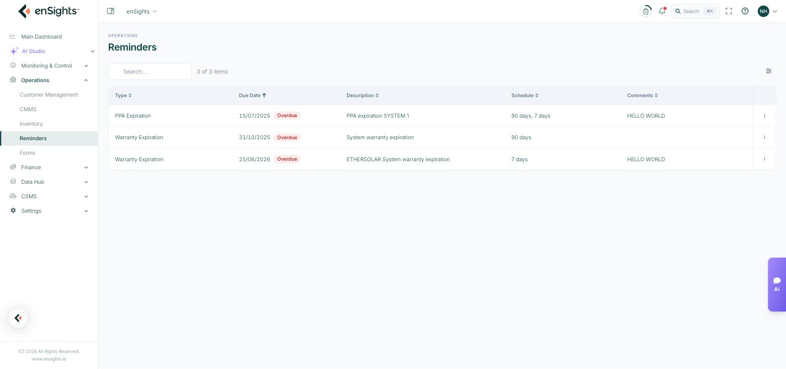Click the Settings gear icon
The height and width of the screenshot is (369, 786).
pos(13,210)
